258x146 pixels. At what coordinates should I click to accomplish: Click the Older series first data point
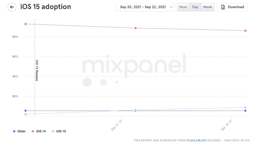(25, 111)
